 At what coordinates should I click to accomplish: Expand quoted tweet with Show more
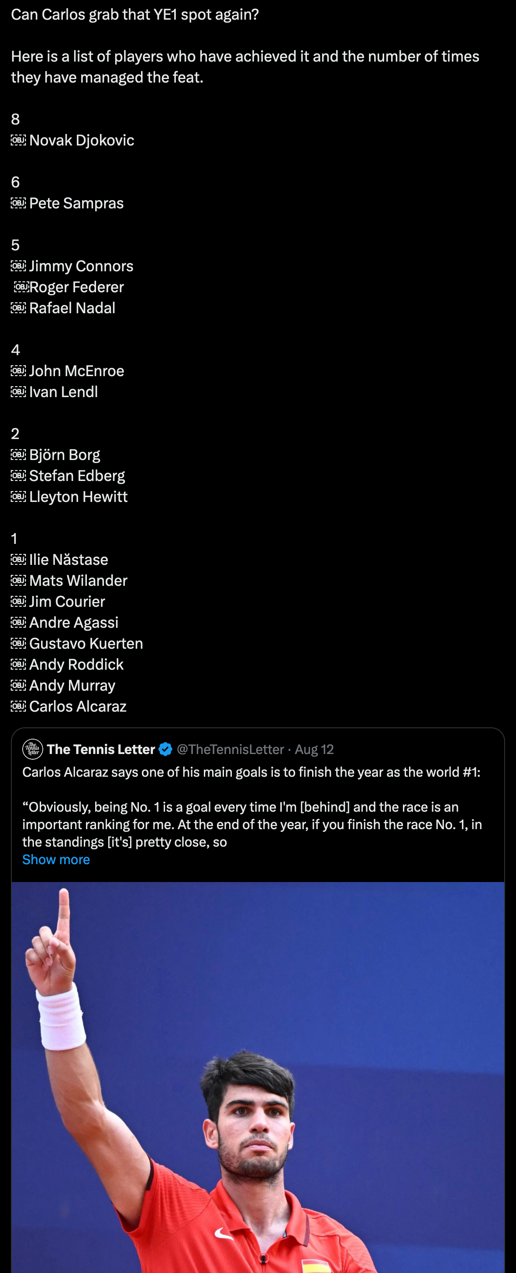coord(56,859)
